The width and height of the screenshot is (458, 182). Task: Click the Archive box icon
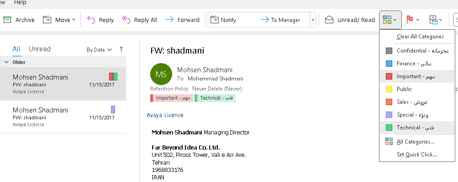7,20
